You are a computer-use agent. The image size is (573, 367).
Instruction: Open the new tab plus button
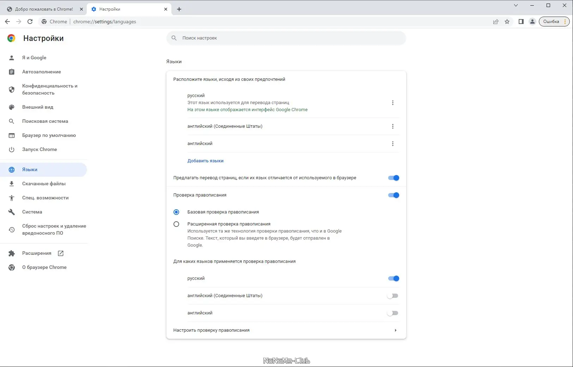(179, 9)
